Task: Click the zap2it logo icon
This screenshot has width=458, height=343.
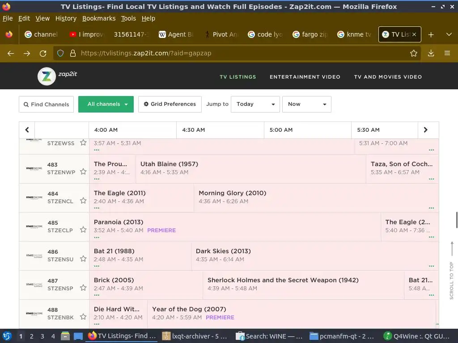Action: click(x=47, y=76)
